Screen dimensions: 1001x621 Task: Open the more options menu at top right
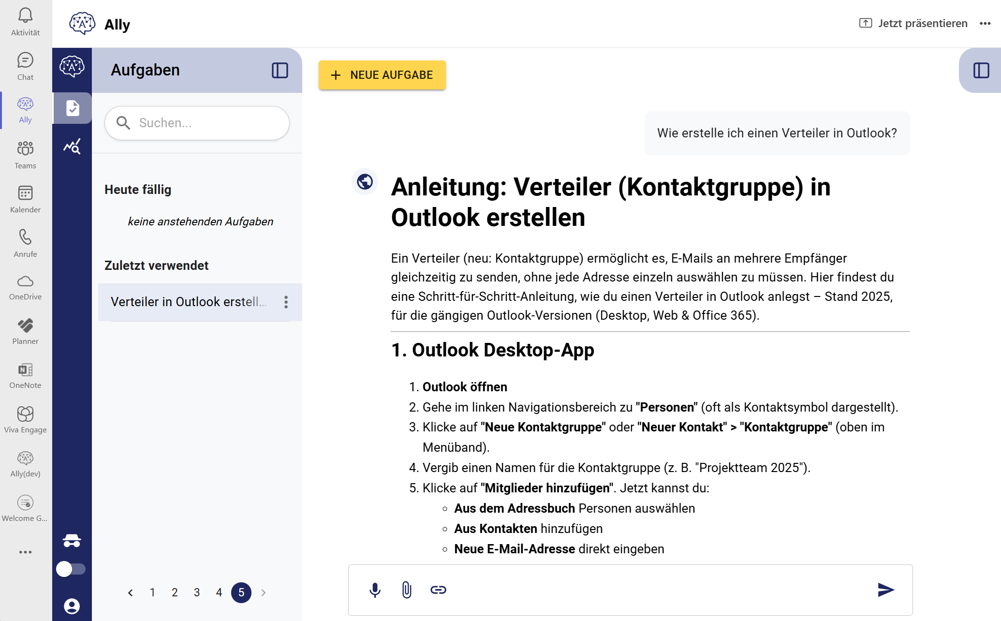coord(985,23)
